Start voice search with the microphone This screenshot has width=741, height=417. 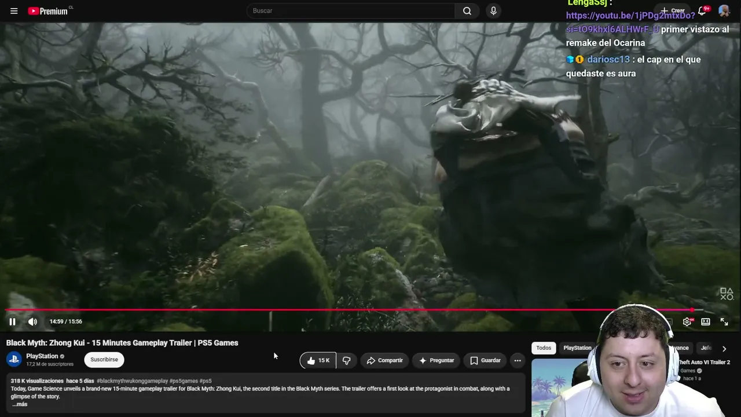pos(493,11)
